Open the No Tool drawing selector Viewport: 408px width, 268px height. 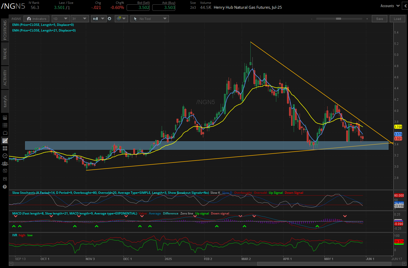coord(150,19)
